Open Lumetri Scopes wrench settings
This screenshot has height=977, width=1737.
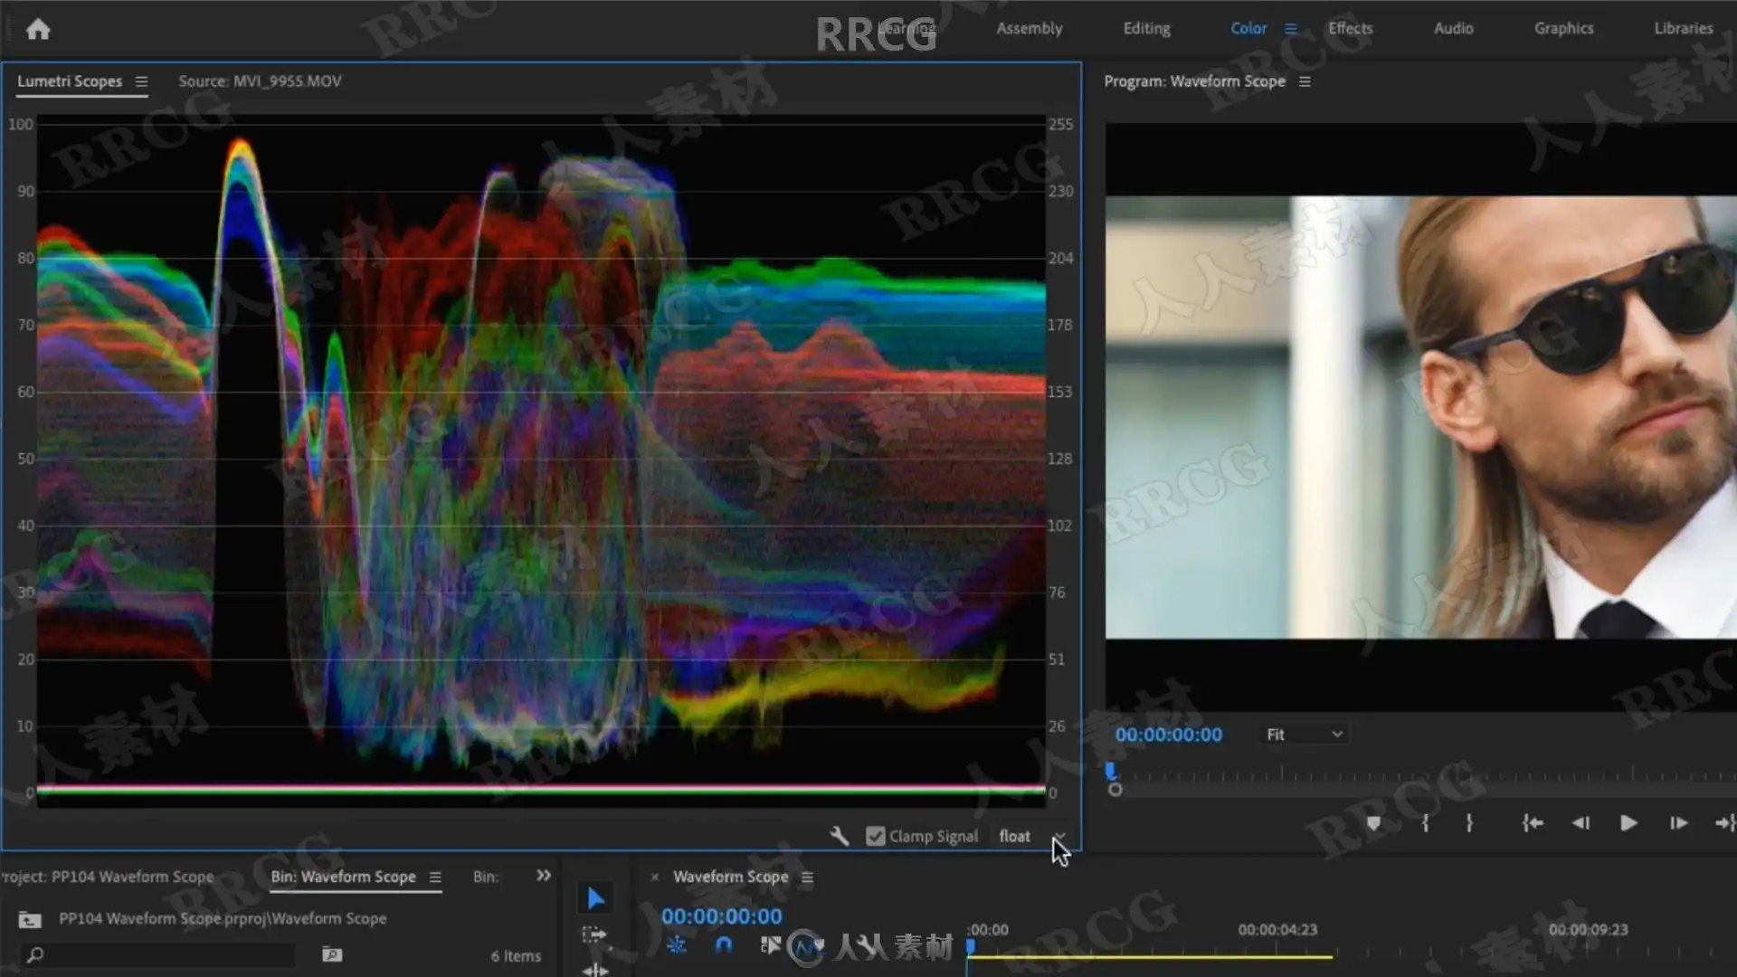coord(840,836)
